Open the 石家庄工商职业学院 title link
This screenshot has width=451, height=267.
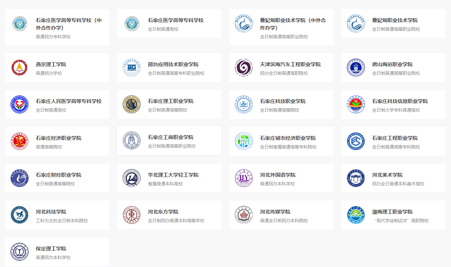171,137
